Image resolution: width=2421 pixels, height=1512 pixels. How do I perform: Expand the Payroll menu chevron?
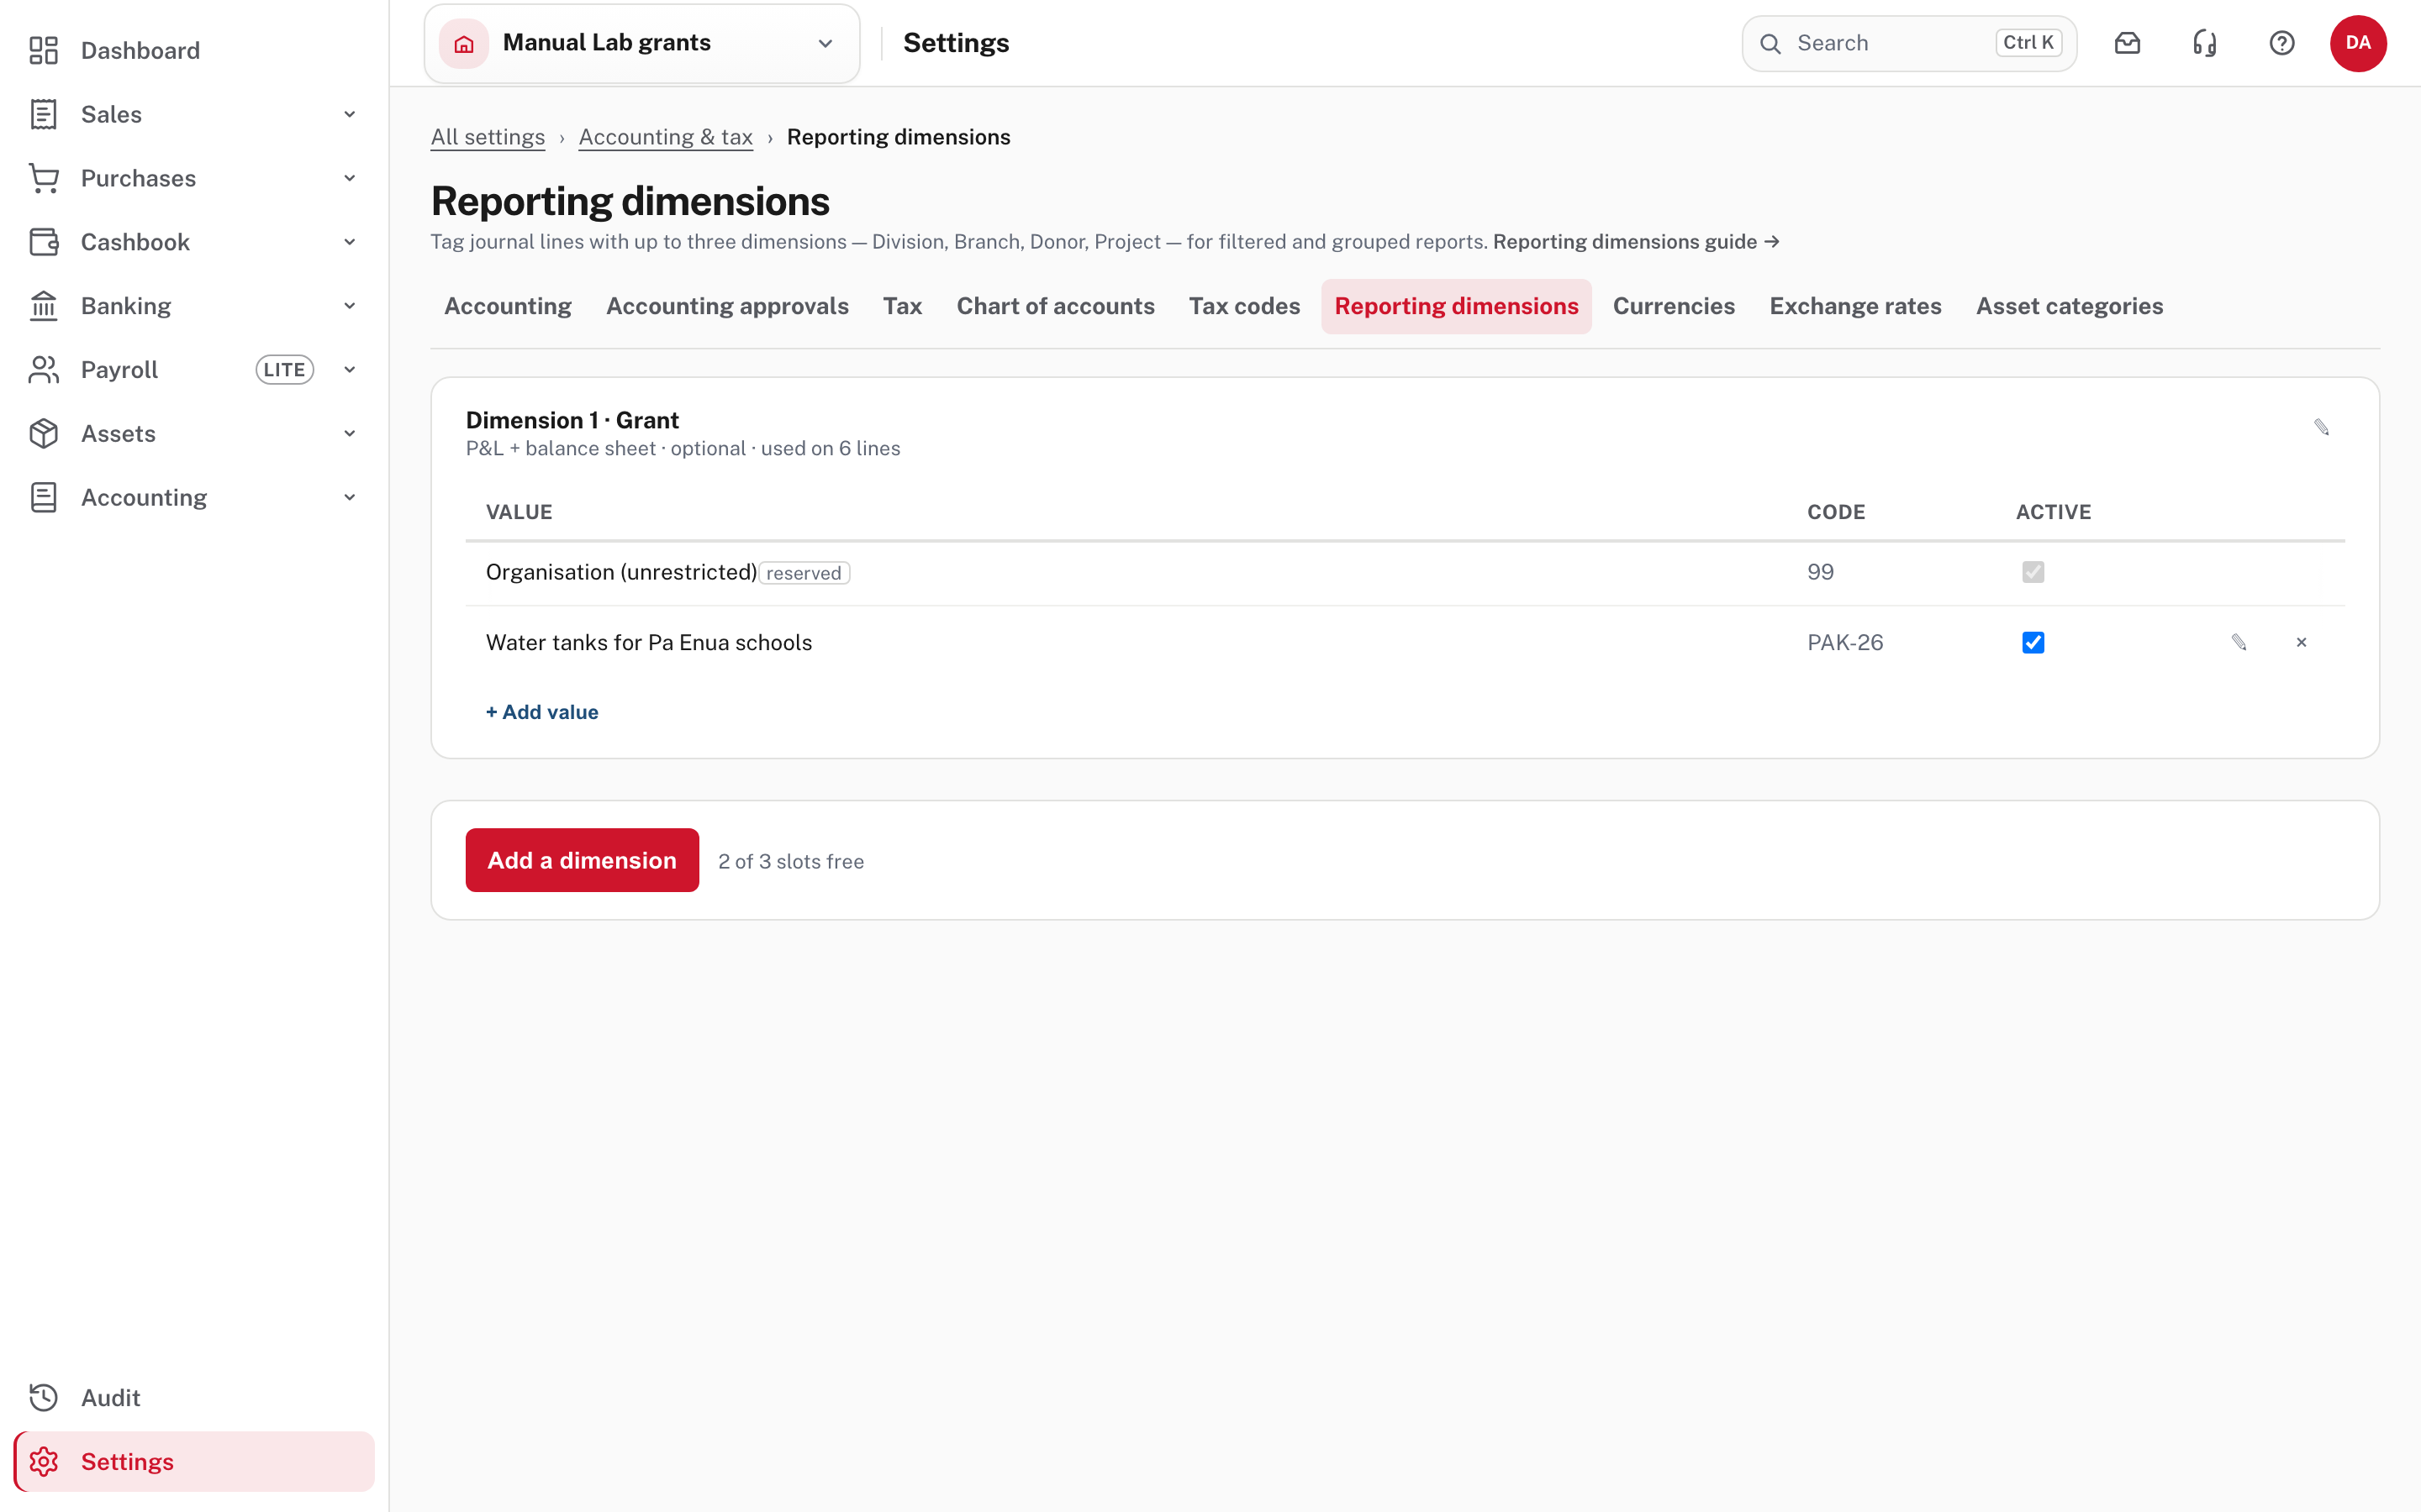click(x=349, y=370)
